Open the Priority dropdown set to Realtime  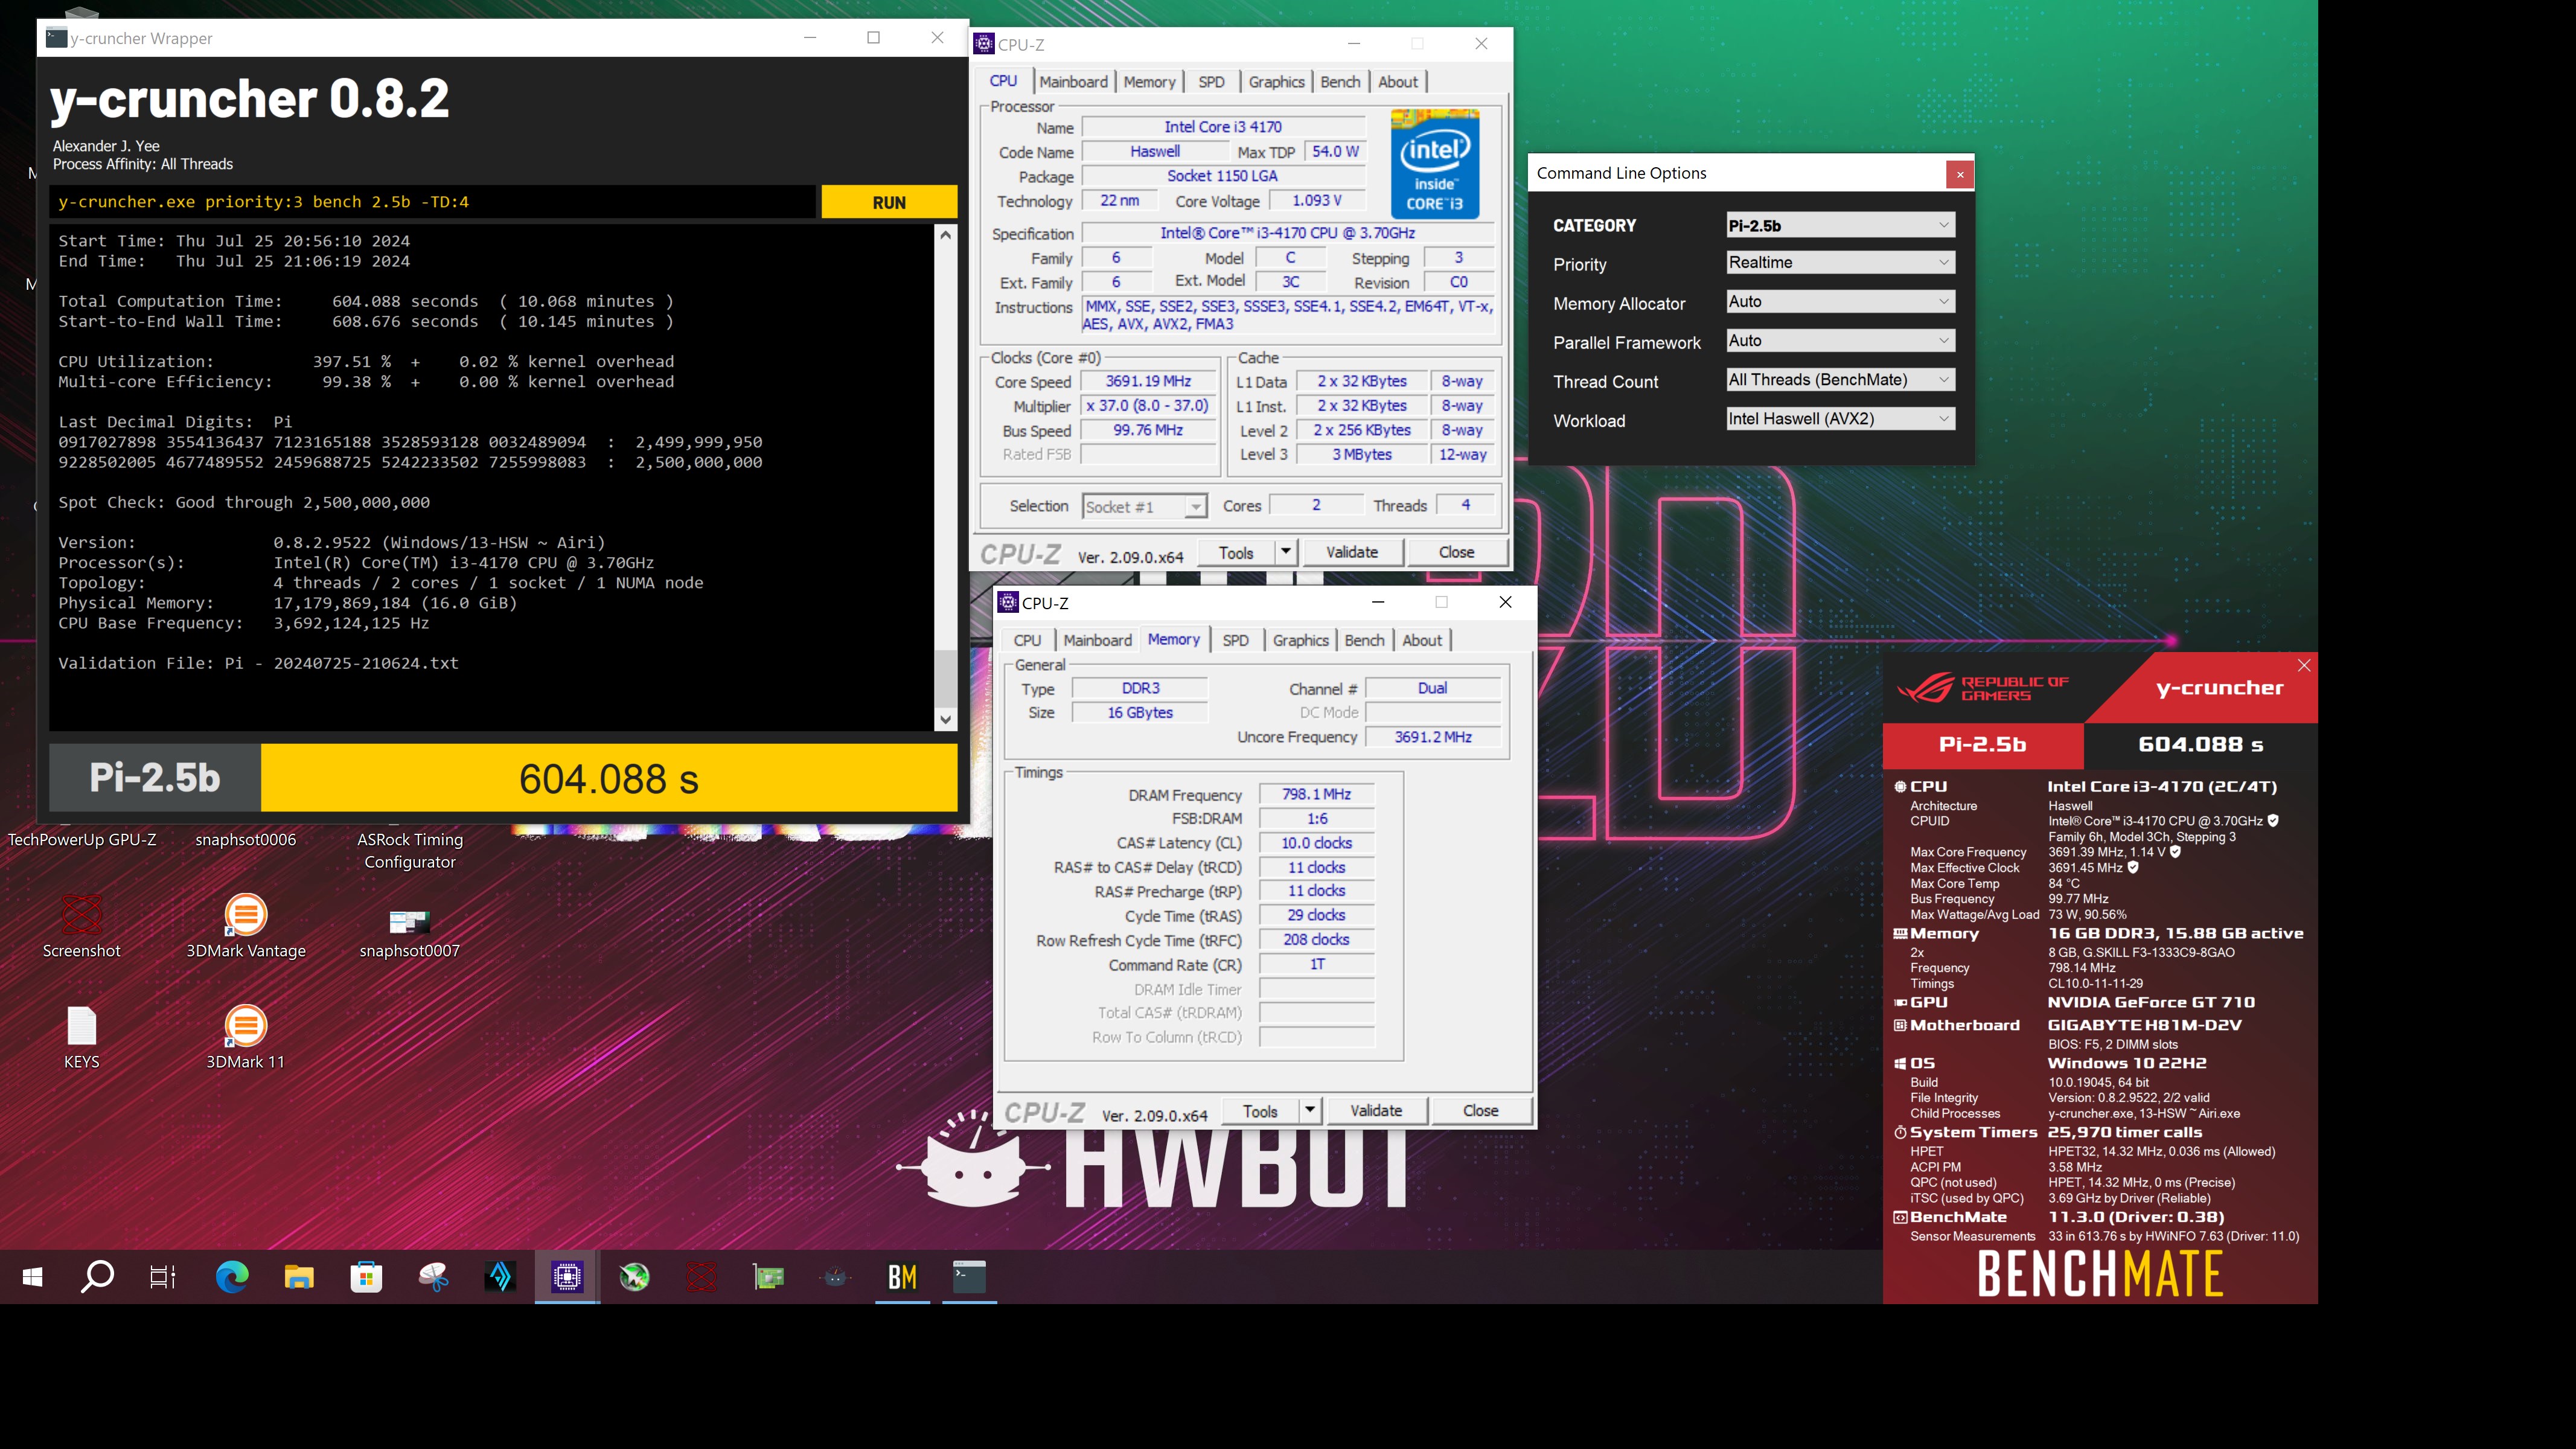(1840, 262)
